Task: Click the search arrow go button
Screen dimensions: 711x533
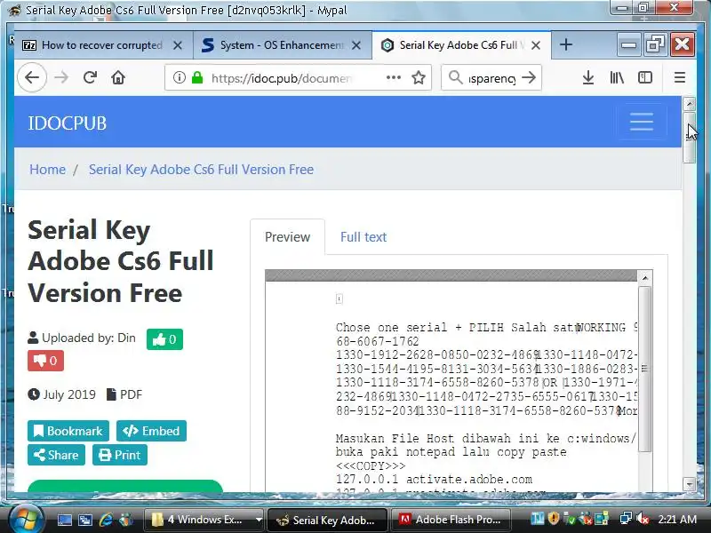Action: 529,77
